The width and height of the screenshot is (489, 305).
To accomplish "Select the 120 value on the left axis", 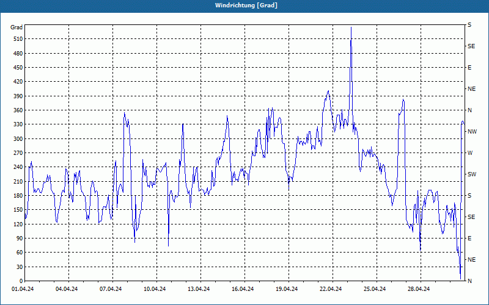I will pos(19,224).
